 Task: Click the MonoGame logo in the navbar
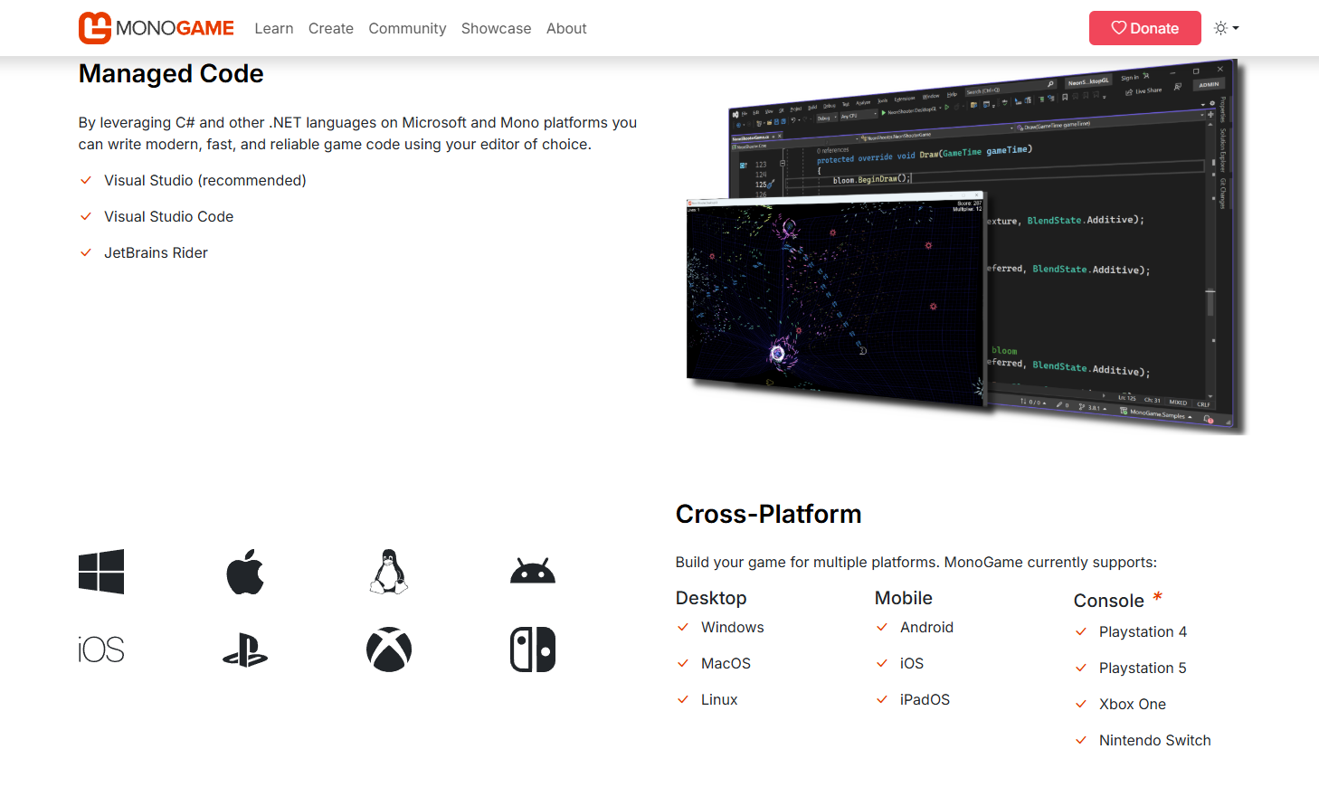pyautogui.click(x=157, y=28)
